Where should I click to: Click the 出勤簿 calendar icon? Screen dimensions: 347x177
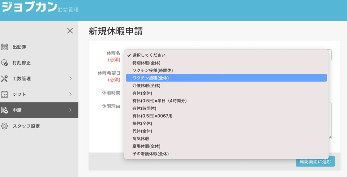pyautogui.click(x=4, y=47)
